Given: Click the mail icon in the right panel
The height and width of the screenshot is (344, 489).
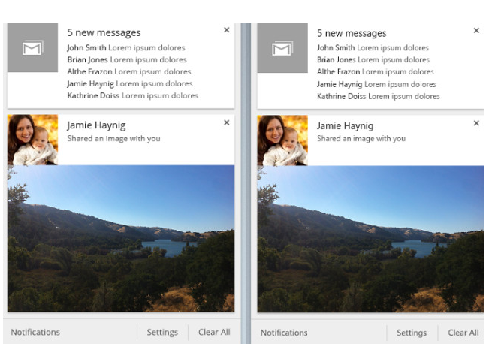Looking at the screenshot, I should click(282, 48).
